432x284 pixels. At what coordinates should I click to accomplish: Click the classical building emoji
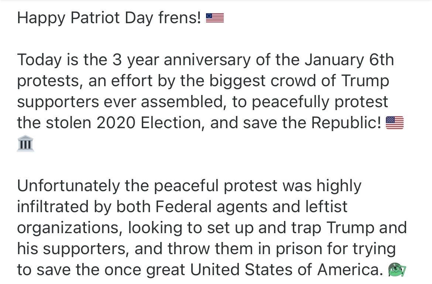coord(25,144)
